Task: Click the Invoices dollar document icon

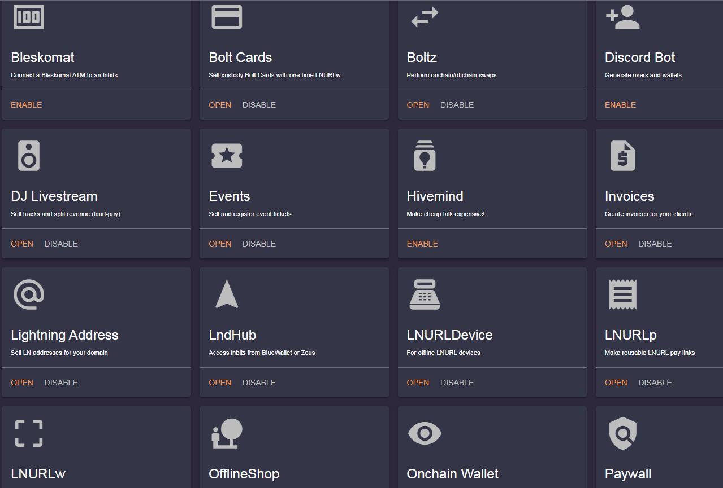Action: click(622, 156)
